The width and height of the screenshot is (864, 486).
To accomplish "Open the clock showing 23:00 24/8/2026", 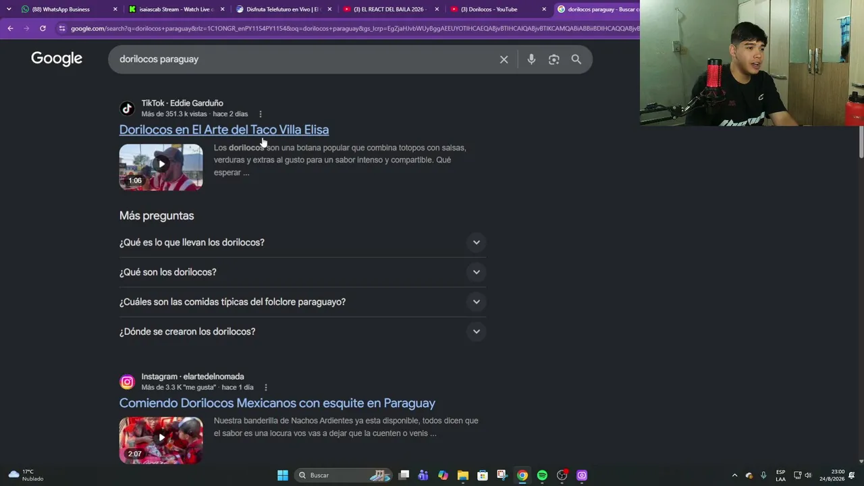I will (x=832, y=475).
